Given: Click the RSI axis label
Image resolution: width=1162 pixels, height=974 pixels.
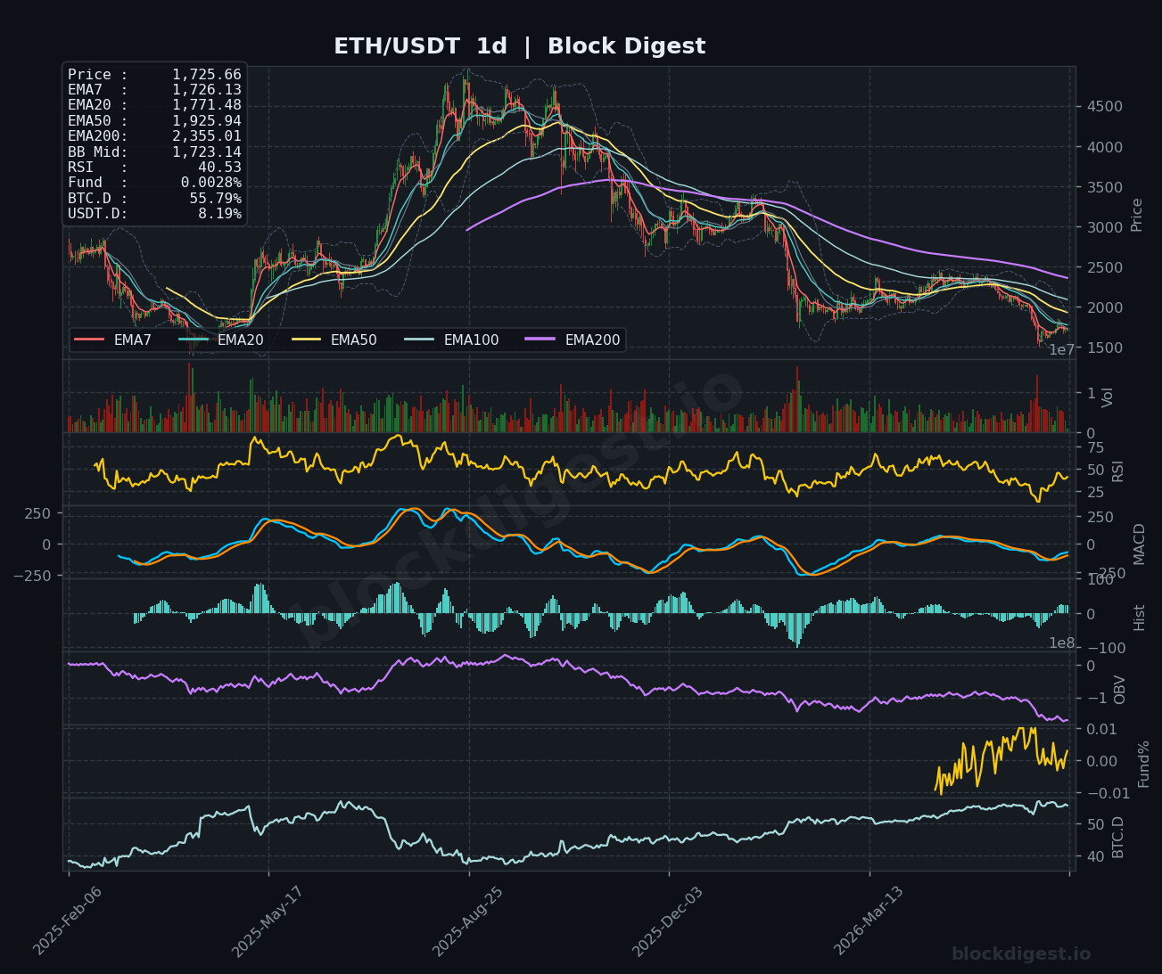Looking at the screenshot, I should tap(1119, 470).
